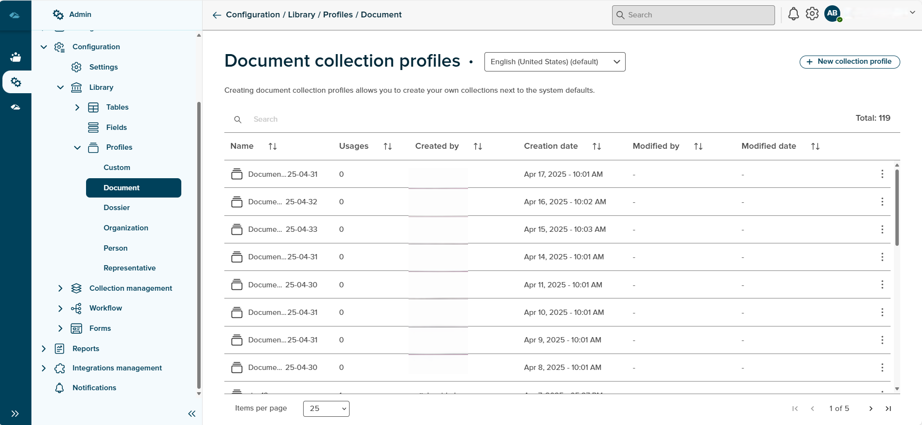Open the settings gear icon in header

812,14
